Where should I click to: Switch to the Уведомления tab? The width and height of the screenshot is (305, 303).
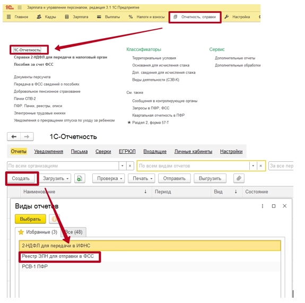(x=49, y=151)
